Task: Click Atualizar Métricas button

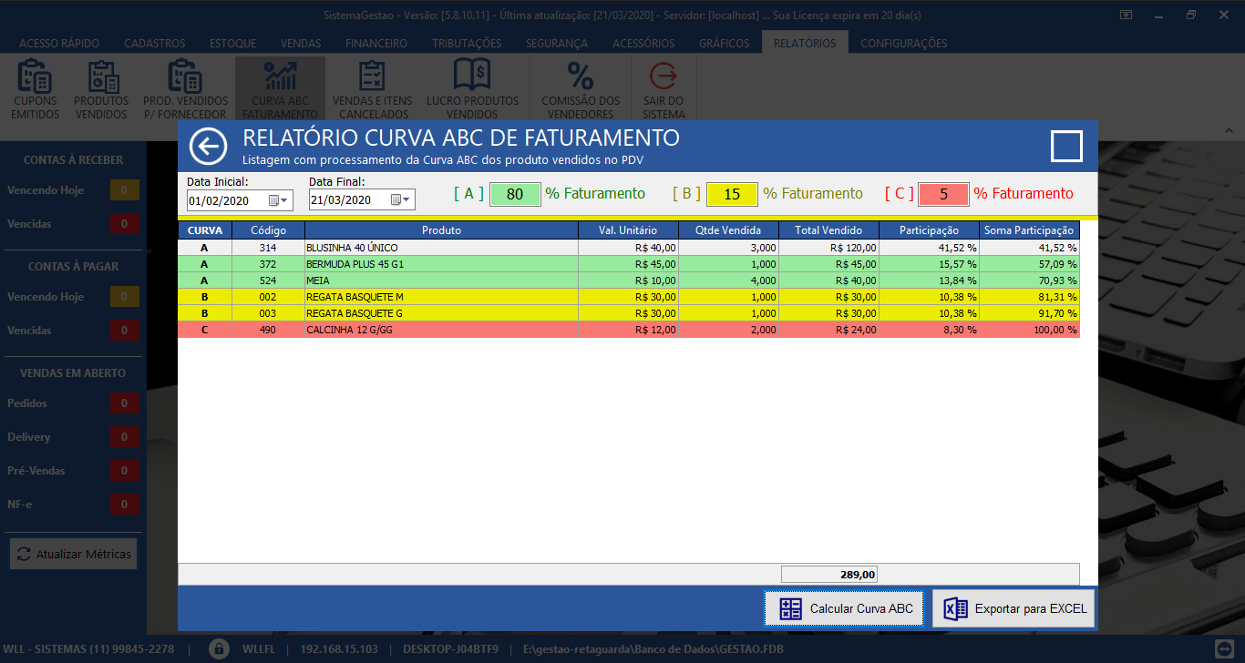Action: tap(74, 554)
